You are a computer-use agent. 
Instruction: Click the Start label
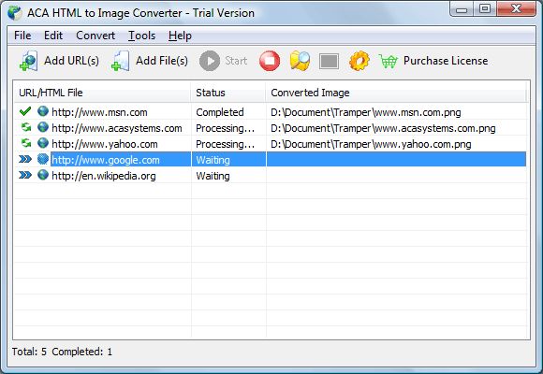[x=236, y=61]
